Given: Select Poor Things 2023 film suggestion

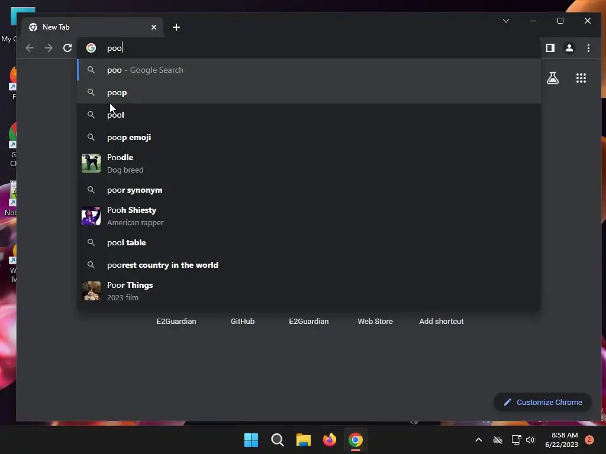Looking at the screenshot, I should 309,291.
